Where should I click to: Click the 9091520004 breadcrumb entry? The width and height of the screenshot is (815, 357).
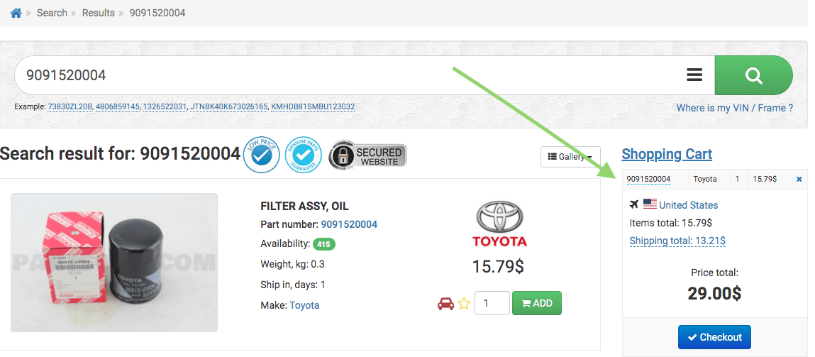(157, 13)
